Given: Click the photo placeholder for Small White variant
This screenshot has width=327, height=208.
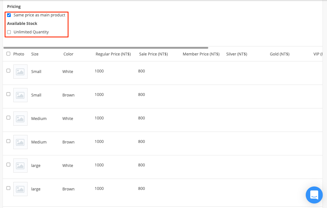Looking at the screenshot, I should 20,72.
